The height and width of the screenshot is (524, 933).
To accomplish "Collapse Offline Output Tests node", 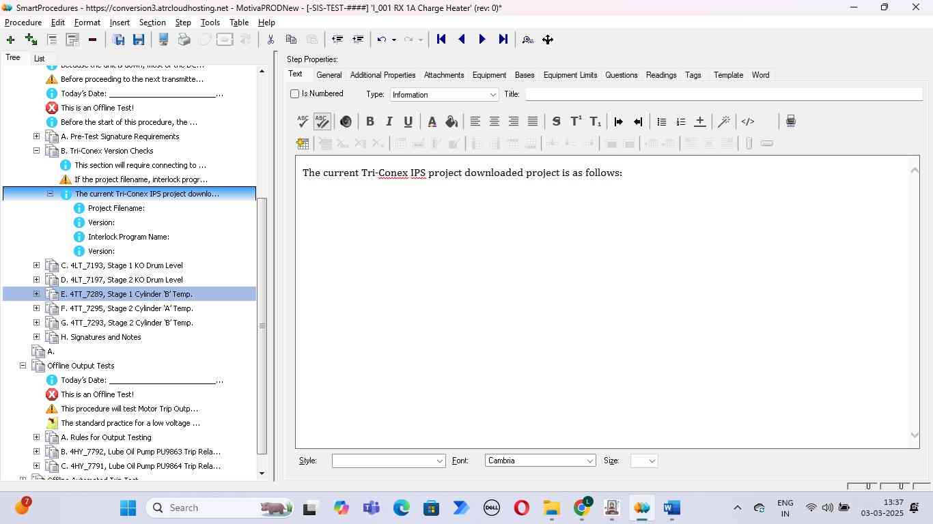I will tap(23, 366).
